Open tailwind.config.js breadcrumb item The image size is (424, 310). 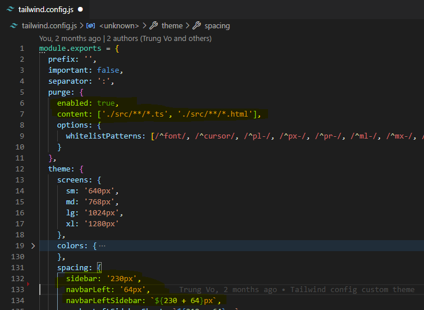(x=49, y=25)
